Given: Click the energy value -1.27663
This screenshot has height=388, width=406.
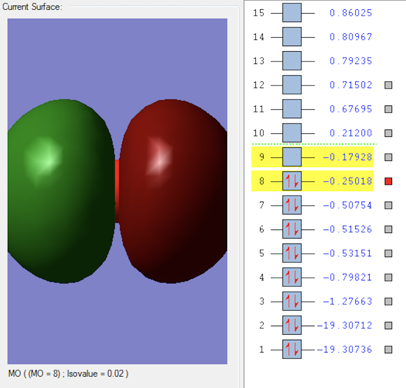Looking at the screenshot, I should pos(348,301).
